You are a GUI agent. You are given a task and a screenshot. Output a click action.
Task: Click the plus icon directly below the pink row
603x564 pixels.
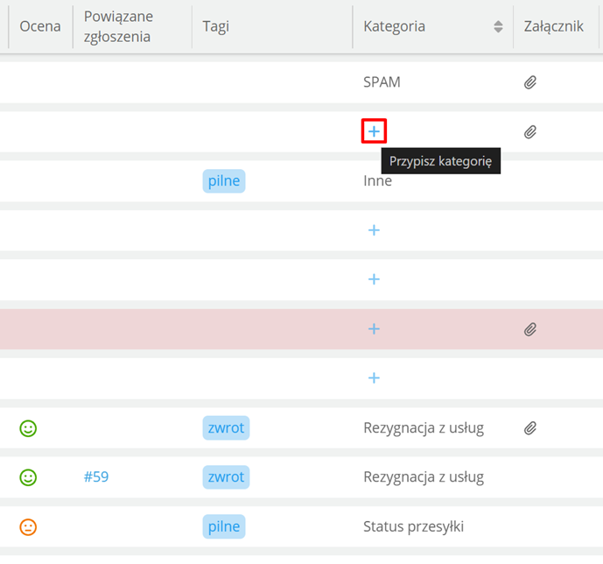[374, 378]
